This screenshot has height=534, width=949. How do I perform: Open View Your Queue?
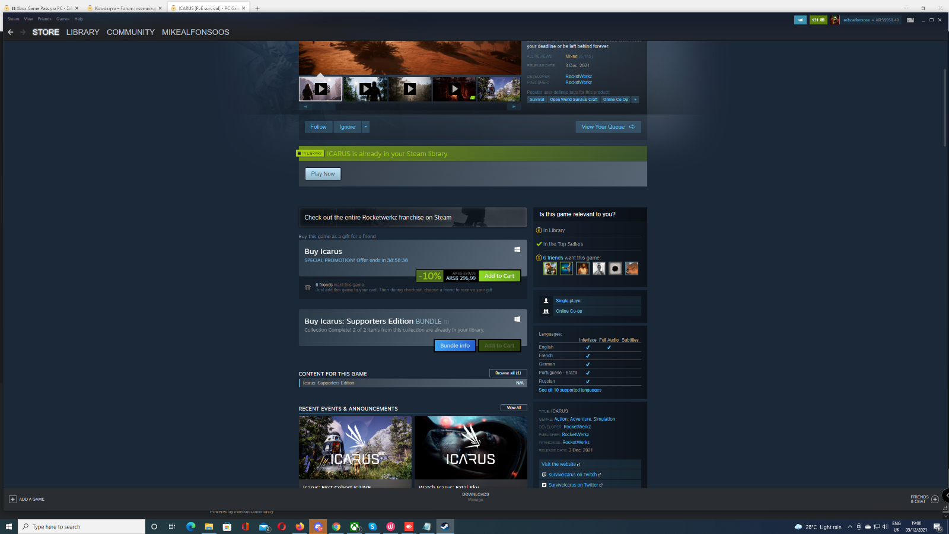click(x=608, y=126)
